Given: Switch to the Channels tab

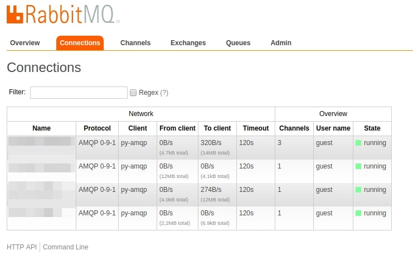Looking at the screenshot, I should click(135, 43).
